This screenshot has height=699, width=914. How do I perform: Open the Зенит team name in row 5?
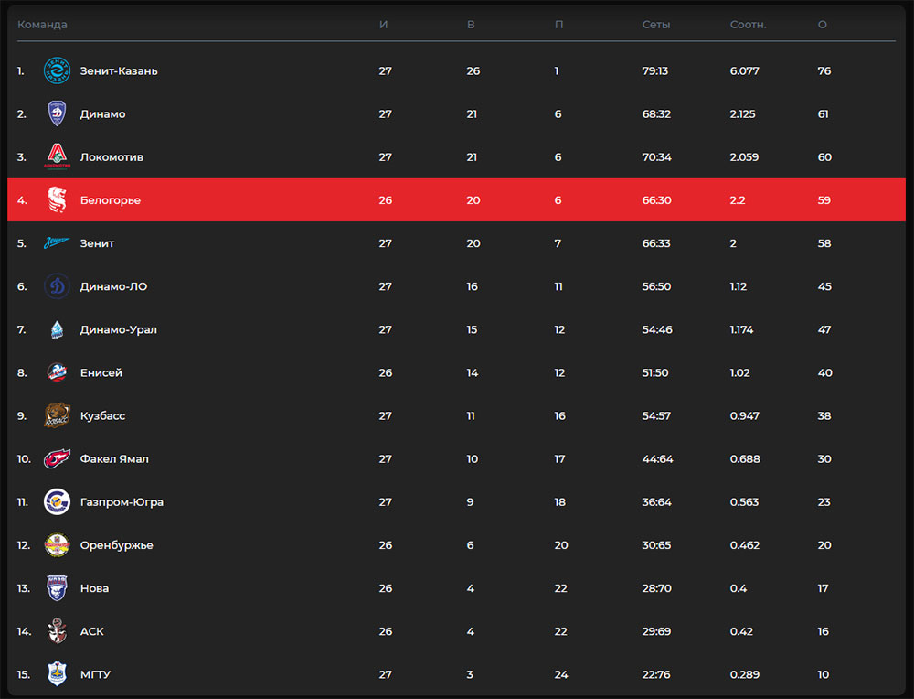coord(97,243)
